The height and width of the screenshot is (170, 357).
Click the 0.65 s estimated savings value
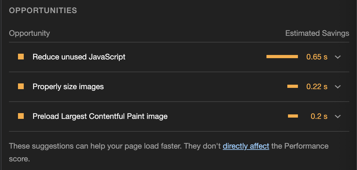317,57
